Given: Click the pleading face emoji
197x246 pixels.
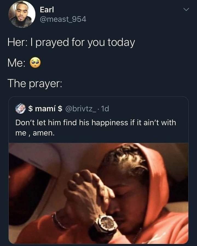Looking at the screenshot, I should pos(35,63).
